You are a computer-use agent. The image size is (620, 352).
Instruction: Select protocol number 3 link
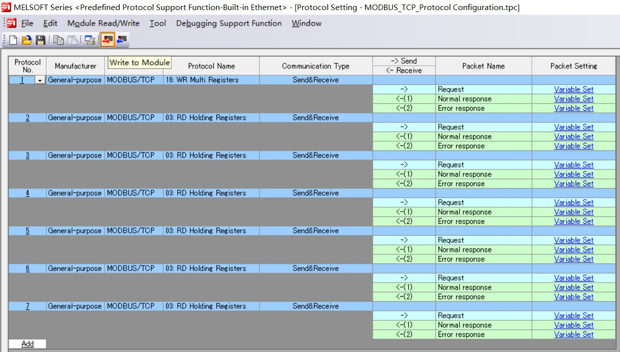coord(27,155)
